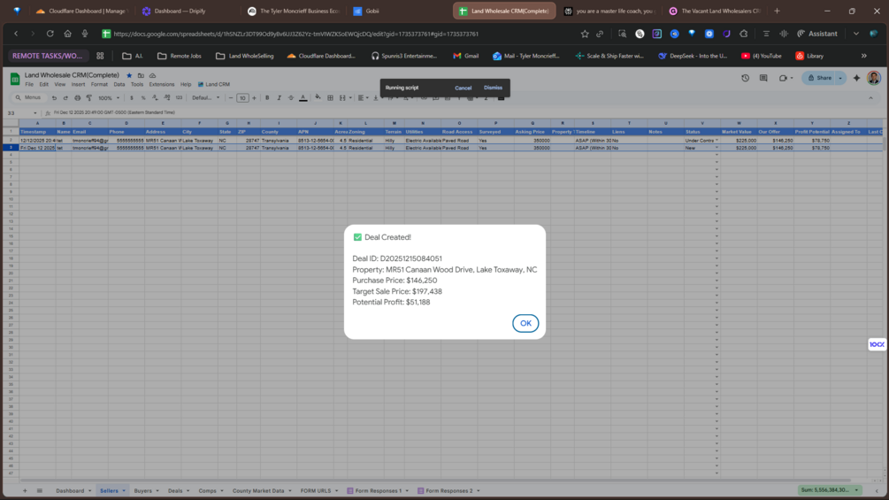This screenshot has height=500, width=889.
Task: Open the Gmail bookmark
Action: tap(465, 56)
